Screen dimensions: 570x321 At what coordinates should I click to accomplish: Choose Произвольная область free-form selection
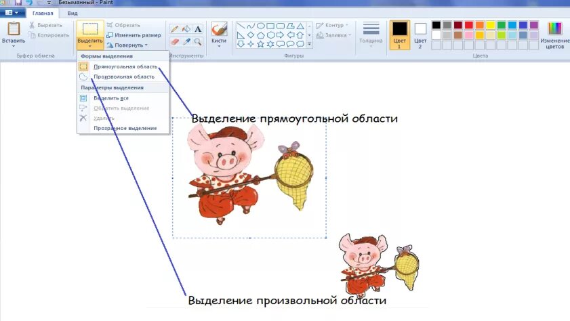[x=123, y=77]
